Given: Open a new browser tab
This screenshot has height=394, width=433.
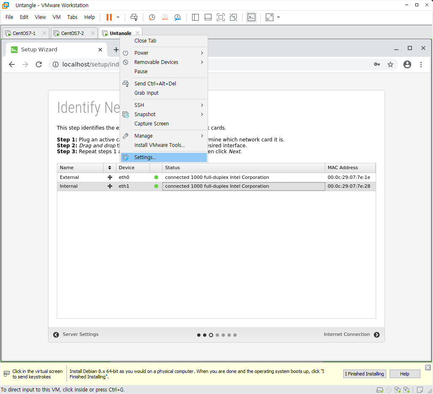Looking at the screenshot, I should (x=116, y=50).
